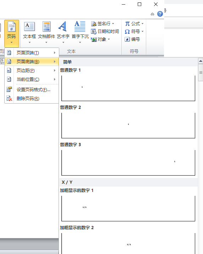Click the 首字下沉 drop cap icon
Image resolution: width=203 pixels, height=254 pixels.
(x=80, y=26)
